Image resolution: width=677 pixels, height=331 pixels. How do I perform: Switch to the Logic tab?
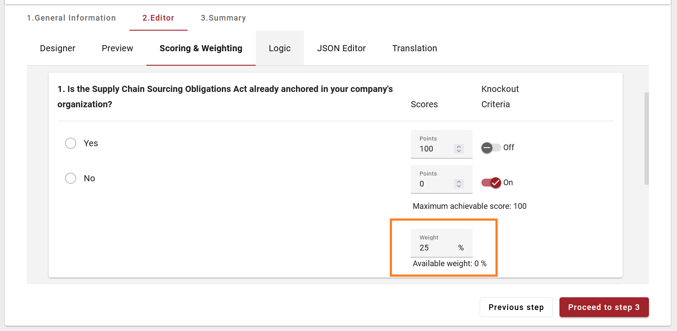click(x=280, y=48)
